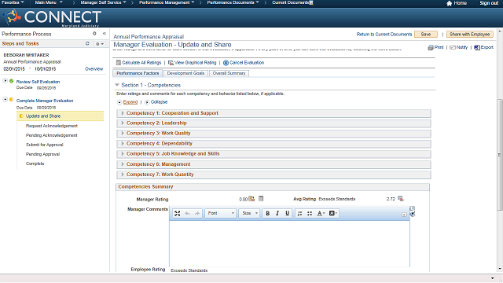This screenshot has width=503, height=283.
Task: Open spell check icon beside comments editor
Action: [x=412, y=214]
